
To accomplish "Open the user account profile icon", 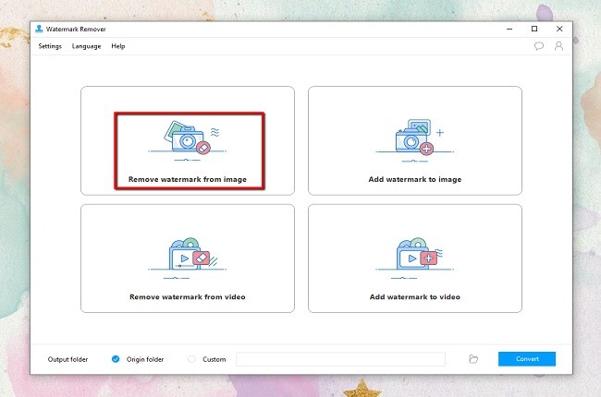I will pos(558,46).
